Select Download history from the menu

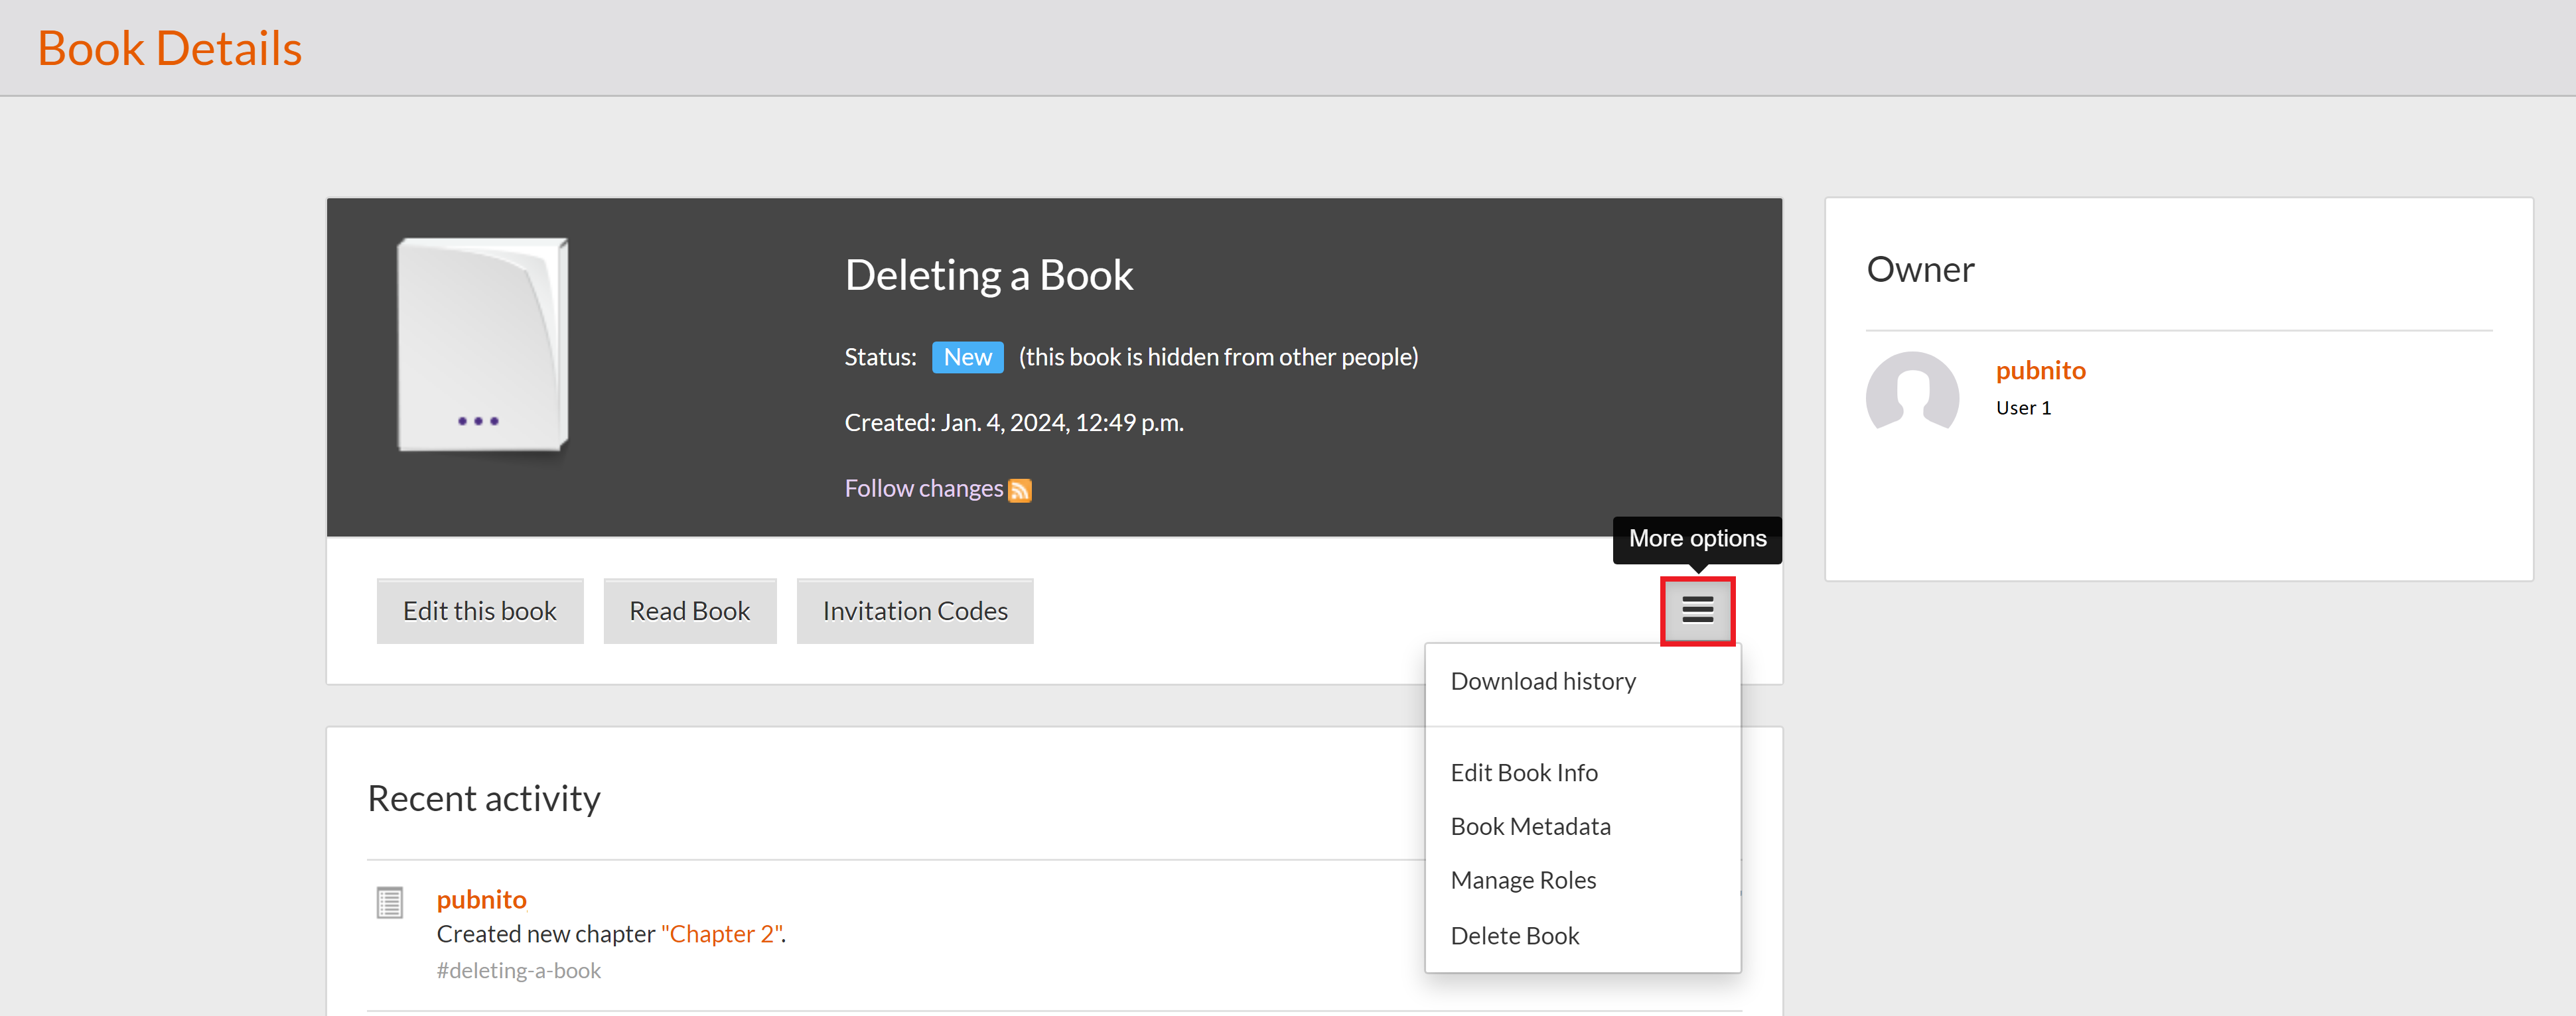pos(1542,681)
